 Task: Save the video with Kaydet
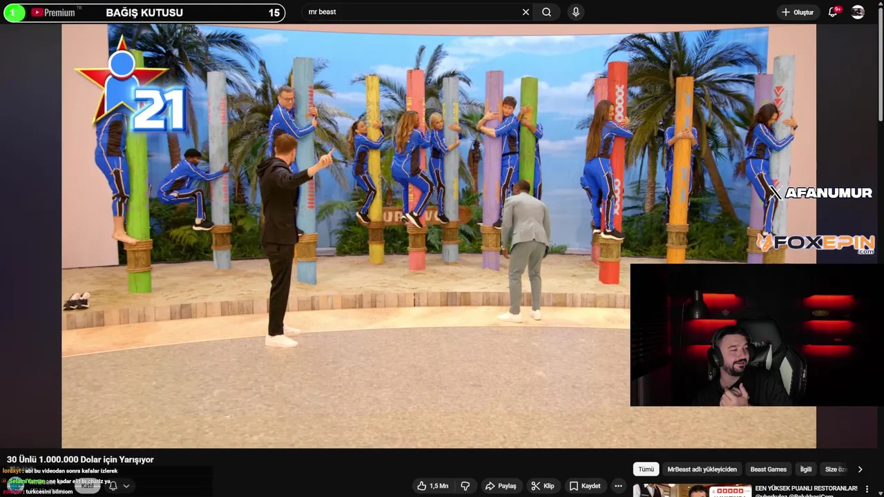tap(585, 486)
